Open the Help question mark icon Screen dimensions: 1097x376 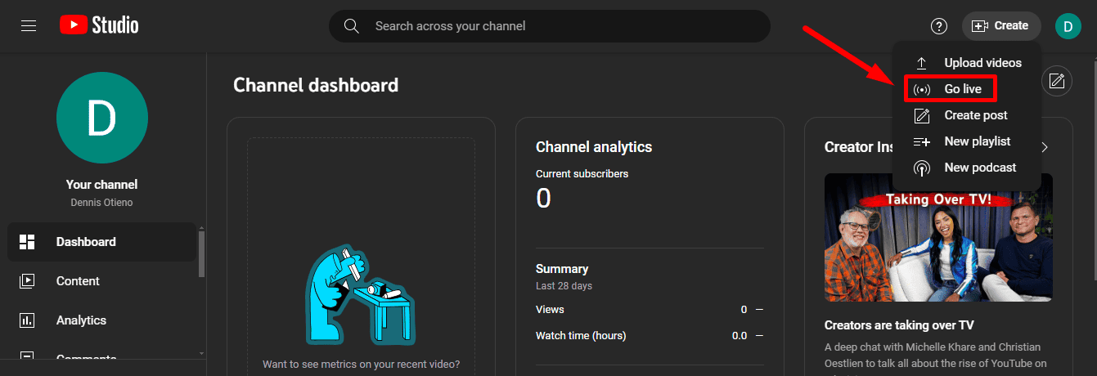click(x=939, y=26)
